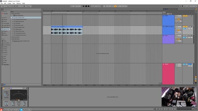Open the Help menu
Viewport: 198px width, 111px height.
(x=24, y=3)
